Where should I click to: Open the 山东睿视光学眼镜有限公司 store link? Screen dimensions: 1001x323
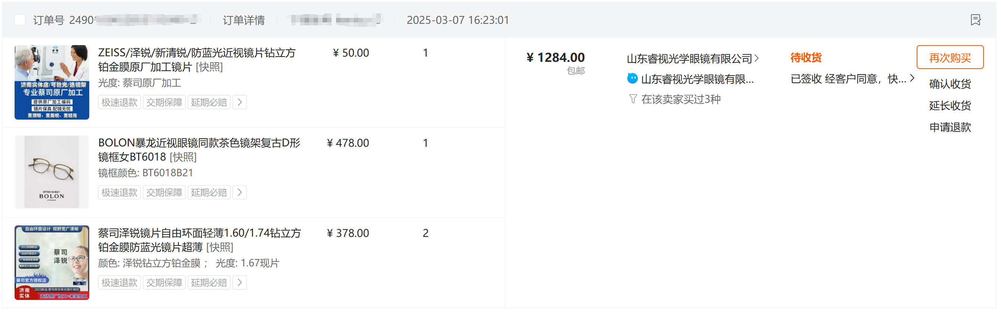coord(689,58)
